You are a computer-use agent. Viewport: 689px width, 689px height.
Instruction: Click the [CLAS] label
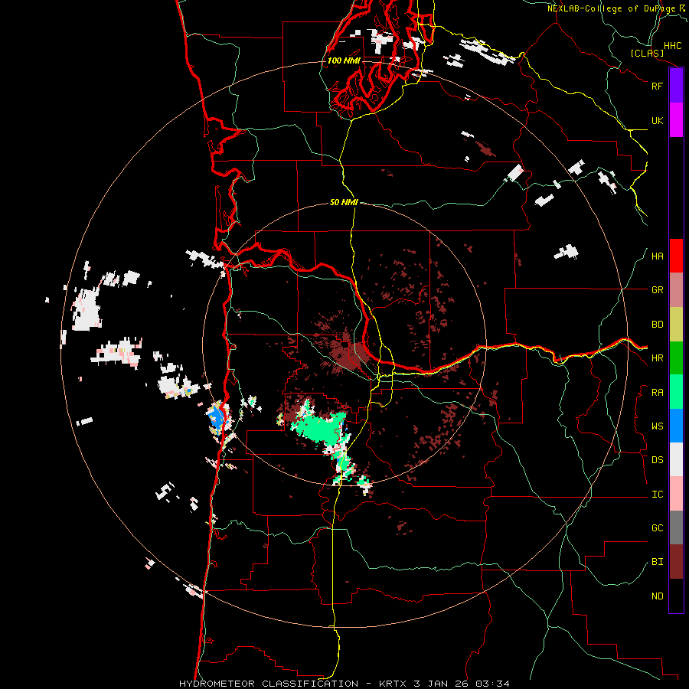point(647,54)
